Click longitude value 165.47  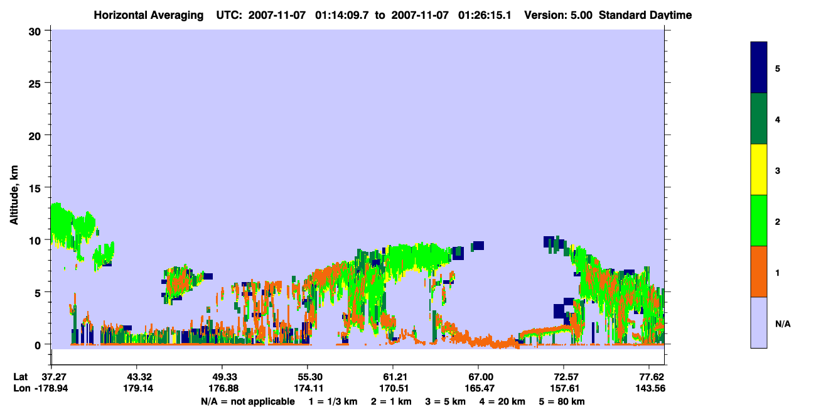[x=478, y=388]
